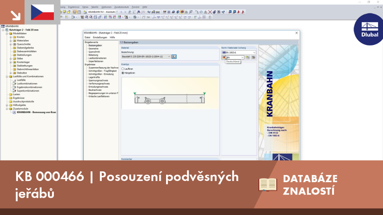The image size is (383, 215).
Task: Select the Laufkran radio button
Action: (x=123, y=69)
